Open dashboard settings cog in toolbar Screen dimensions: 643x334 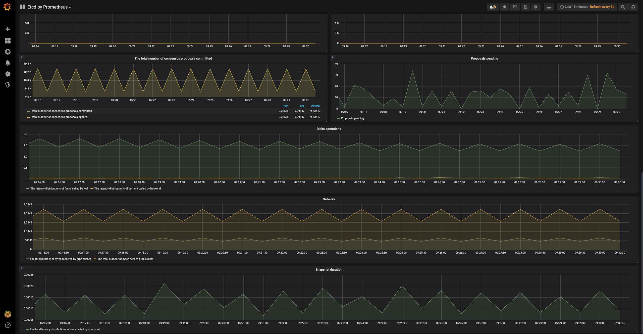[535, 7]
